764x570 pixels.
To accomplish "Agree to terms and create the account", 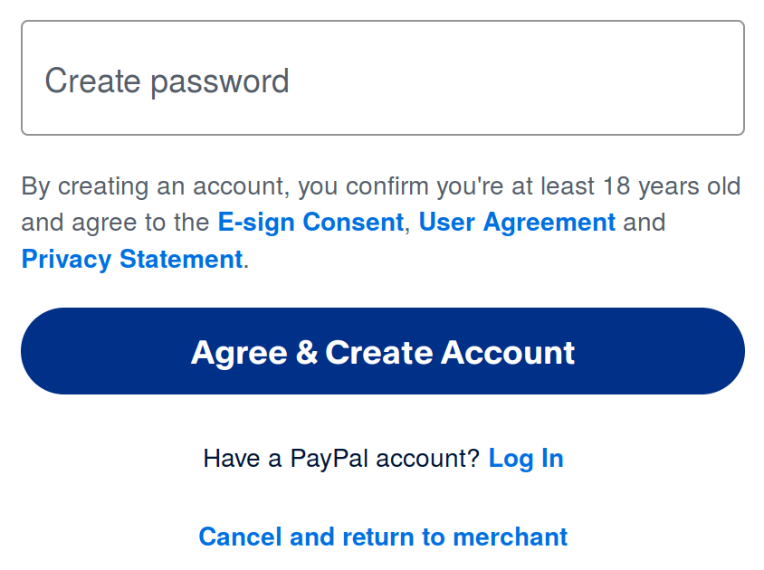I will pos(382,351).
